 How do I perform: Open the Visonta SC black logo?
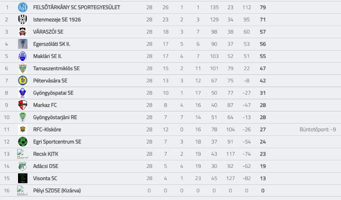22,178
